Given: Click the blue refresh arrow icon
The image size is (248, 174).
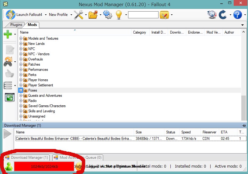Looking at the screenshot, I should point(223,15).
